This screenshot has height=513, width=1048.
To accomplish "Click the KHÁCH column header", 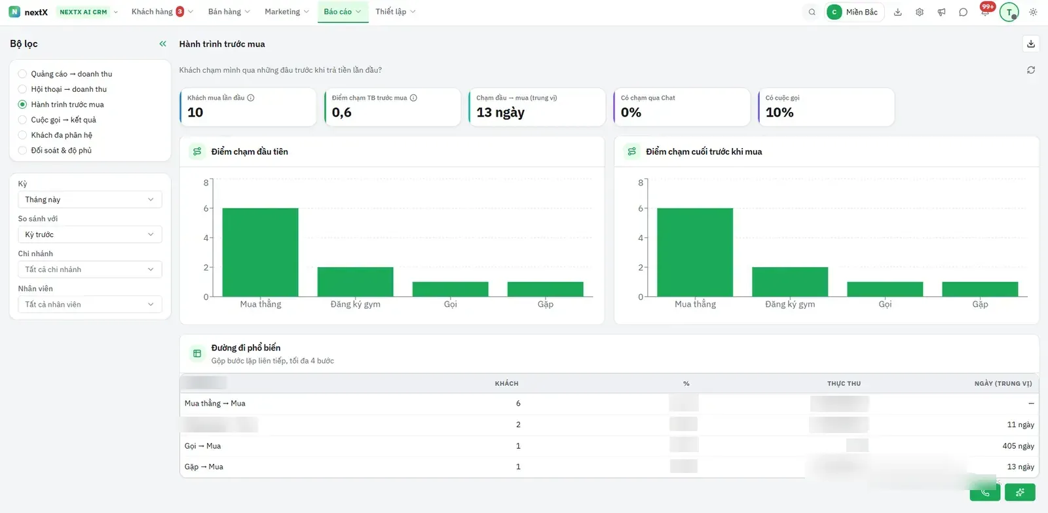I will [506, 384].
